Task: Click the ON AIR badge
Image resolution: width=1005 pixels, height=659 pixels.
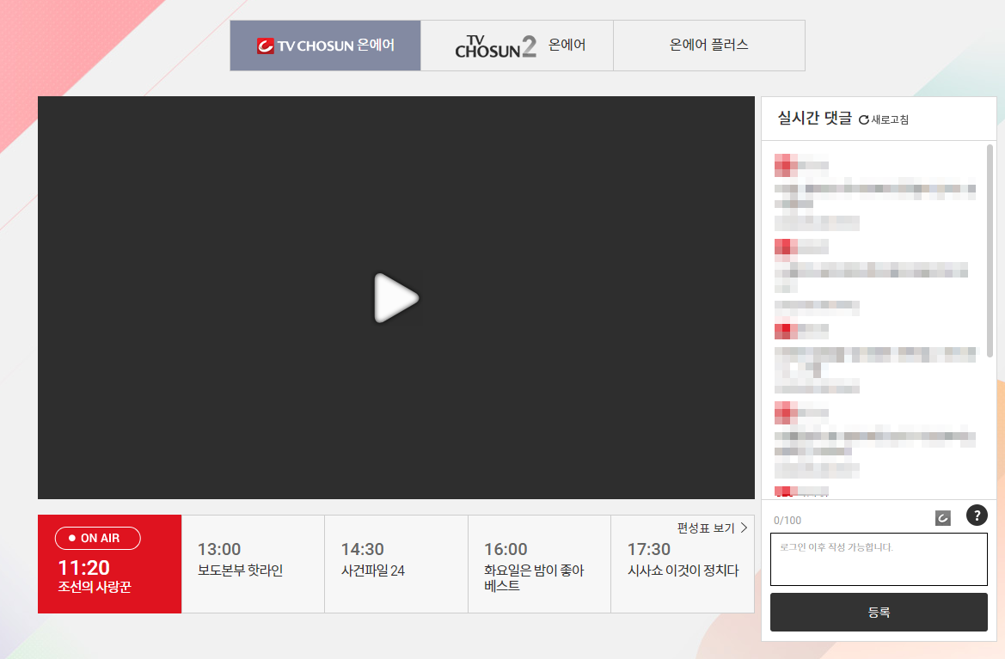Action: tap(97, 539)
